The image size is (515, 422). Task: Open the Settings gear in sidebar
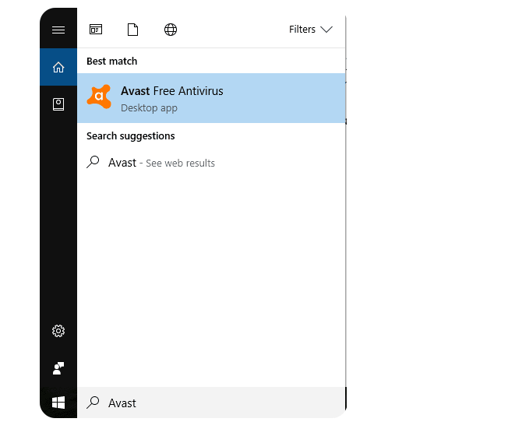(58, 331)
